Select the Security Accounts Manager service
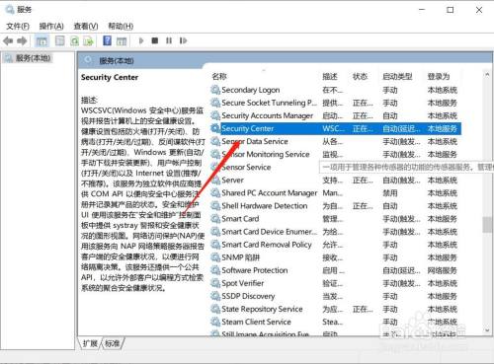Image resolution: width=494 pixels, height=364 pixels. (336, 115)
